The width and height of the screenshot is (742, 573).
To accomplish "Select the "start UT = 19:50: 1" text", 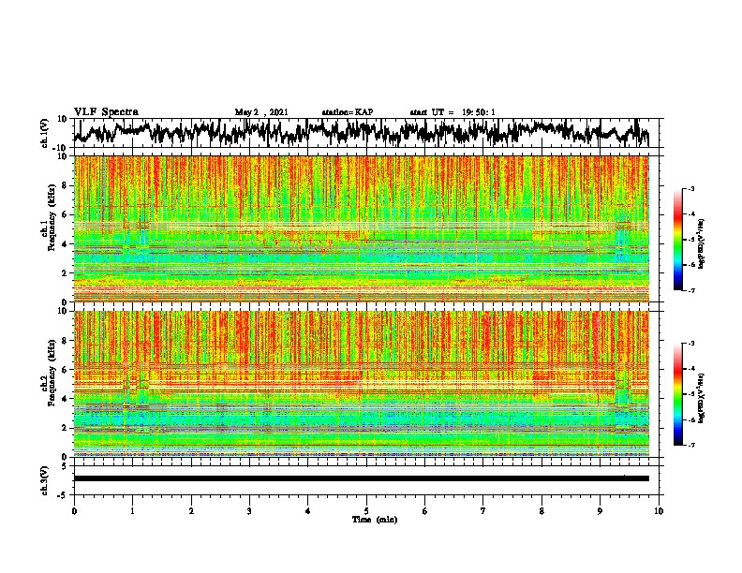I will [x=453, y=112].
